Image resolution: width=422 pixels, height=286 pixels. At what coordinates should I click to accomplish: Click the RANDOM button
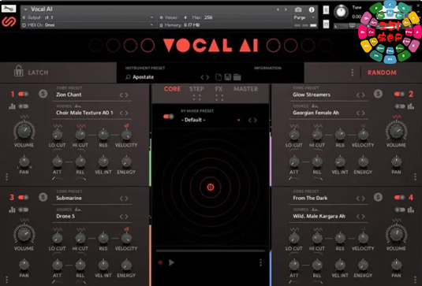click(382, 72)
